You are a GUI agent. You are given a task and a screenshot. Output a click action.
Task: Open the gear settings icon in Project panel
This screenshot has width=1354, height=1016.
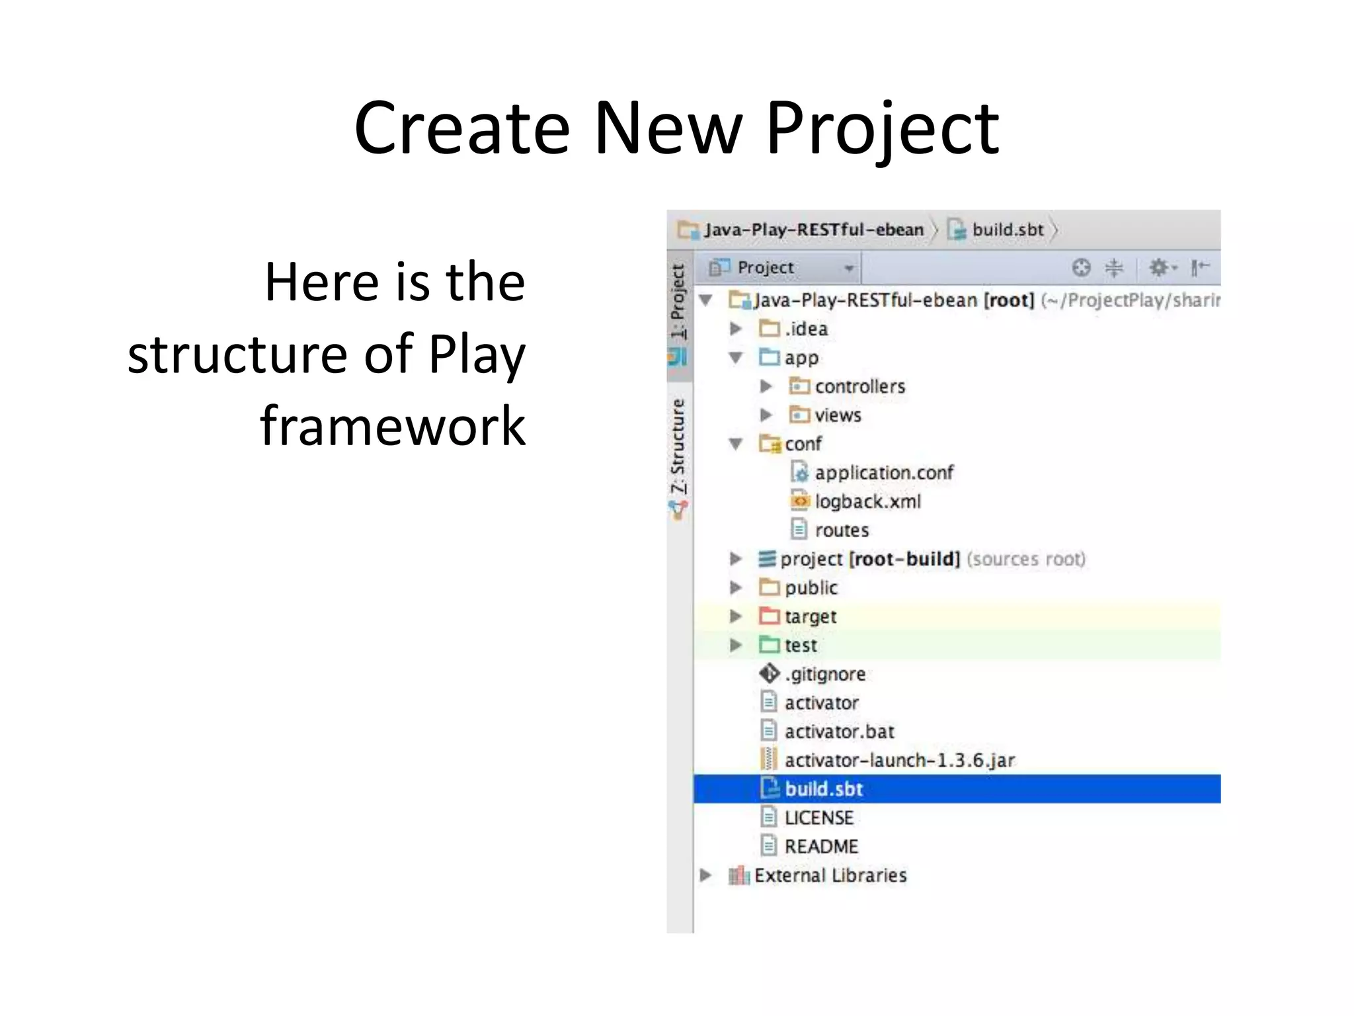click(1163, 268)
